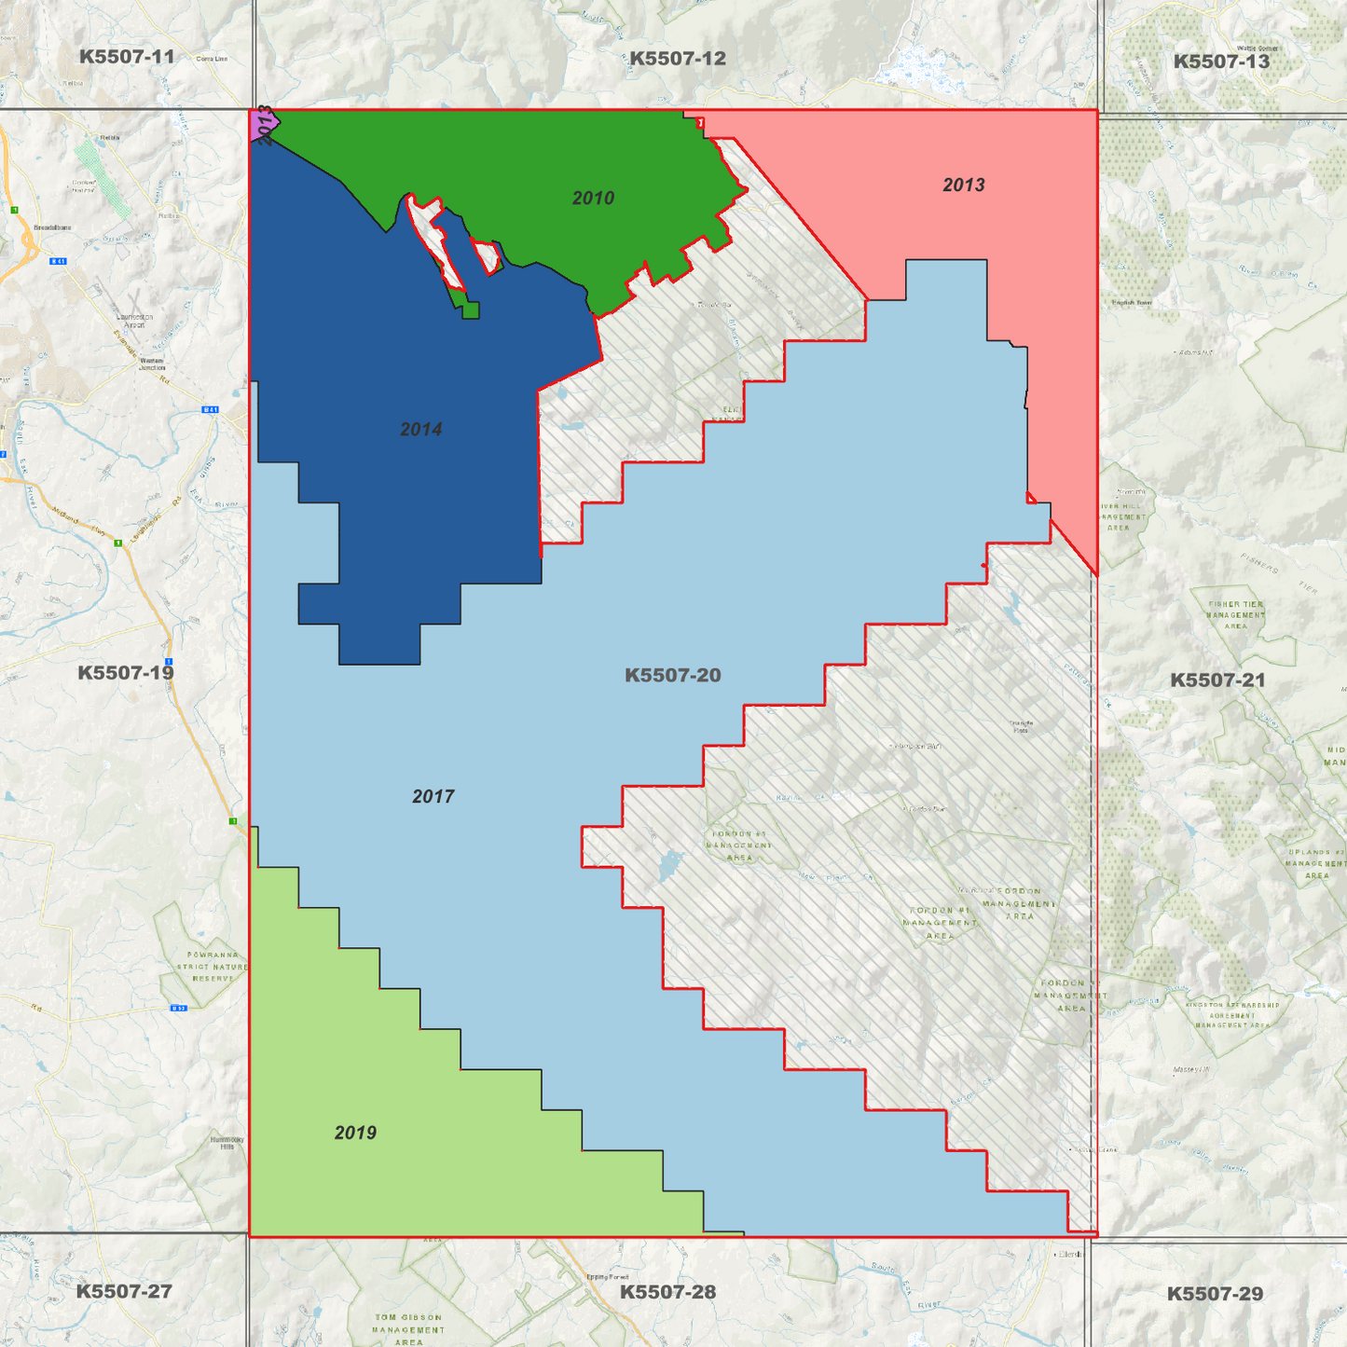Select the dark blue 2014 region
The width and height of the screenshot is (1347, 1347).
coord(420,429)
